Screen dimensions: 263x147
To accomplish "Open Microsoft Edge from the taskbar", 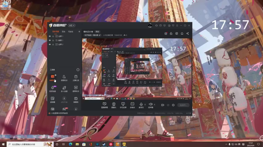I will (x=70, y=144).
